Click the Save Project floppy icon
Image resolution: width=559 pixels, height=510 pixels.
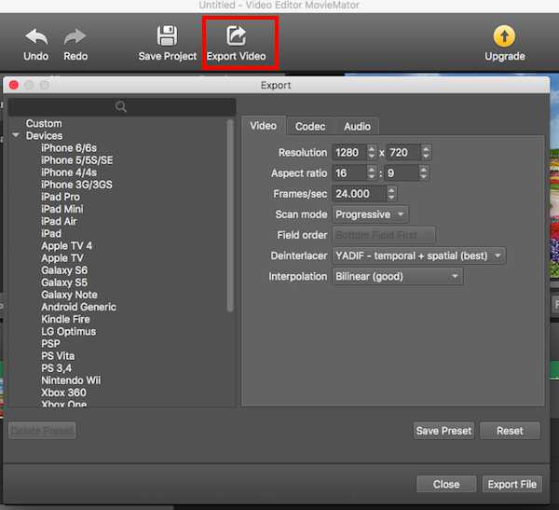pos(167,35)
